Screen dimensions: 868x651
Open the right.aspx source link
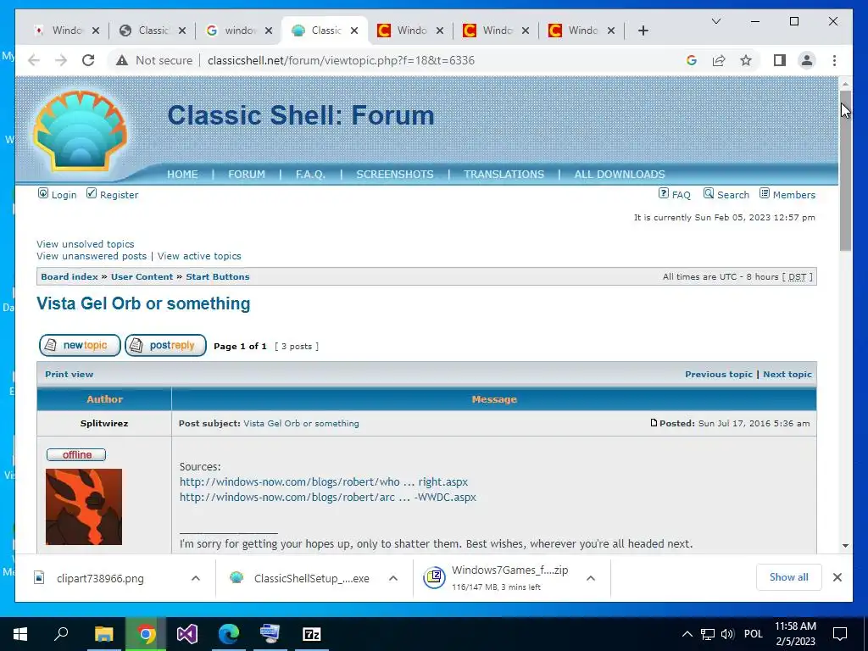pyautogui.click(x=324, y=481)
